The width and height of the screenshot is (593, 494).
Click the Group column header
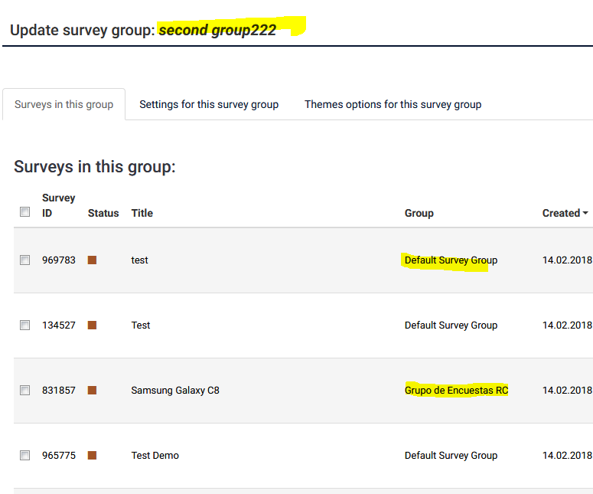point(419,213)
